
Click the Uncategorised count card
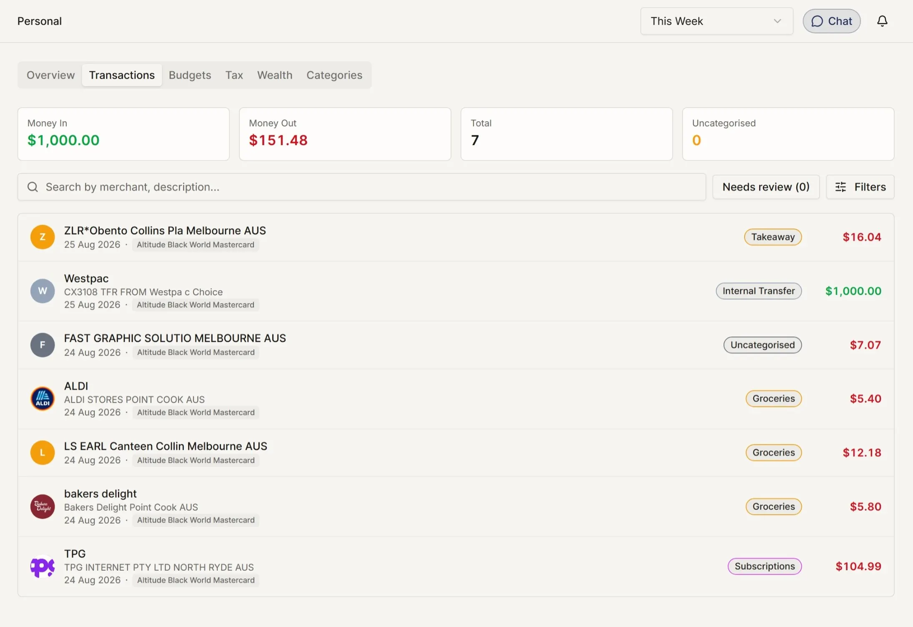(x=788, y=134)
